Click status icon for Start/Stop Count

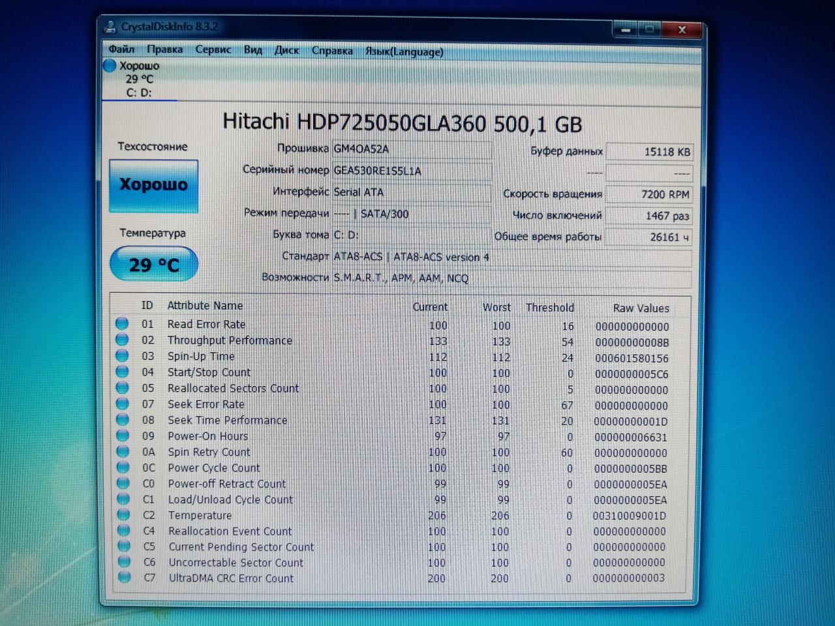coord(122,371)
